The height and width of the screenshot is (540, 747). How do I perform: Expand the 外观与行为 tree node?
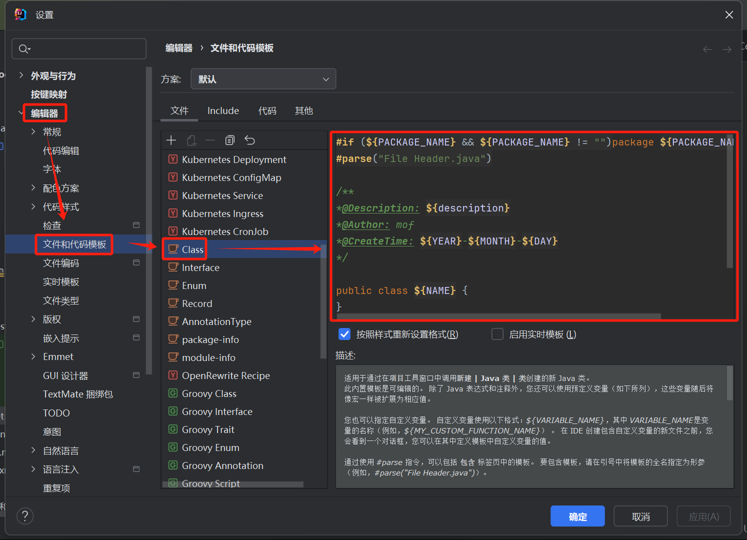21,75
